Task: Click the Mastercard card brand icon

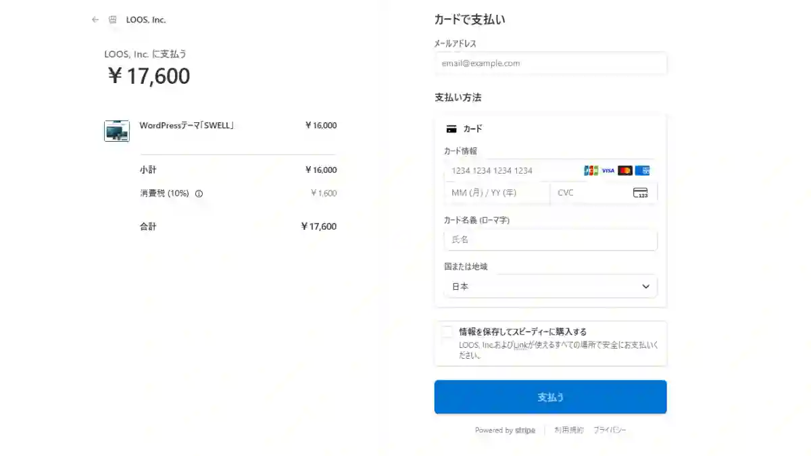Action: tap(624, 170)
